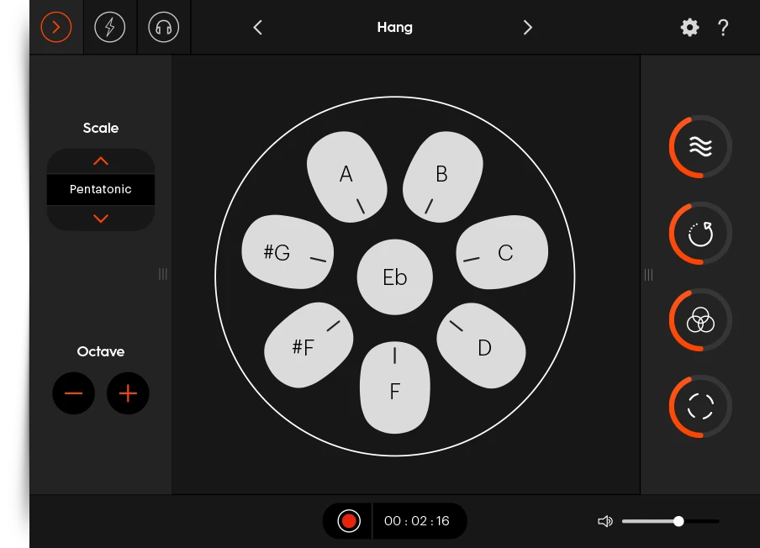This screenshot has width=760, height=548.
Task: Switch to the next instrument after Hang
Action: coord(528,28)
